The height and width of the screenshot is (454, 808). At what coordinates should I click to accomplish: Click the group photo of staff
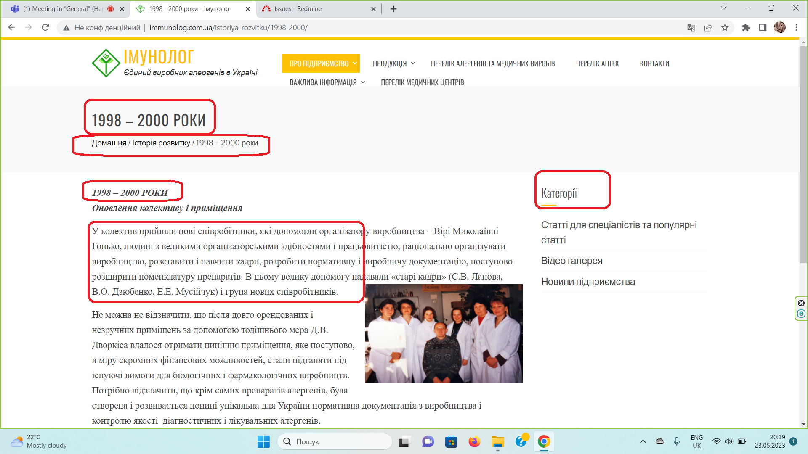443,334
